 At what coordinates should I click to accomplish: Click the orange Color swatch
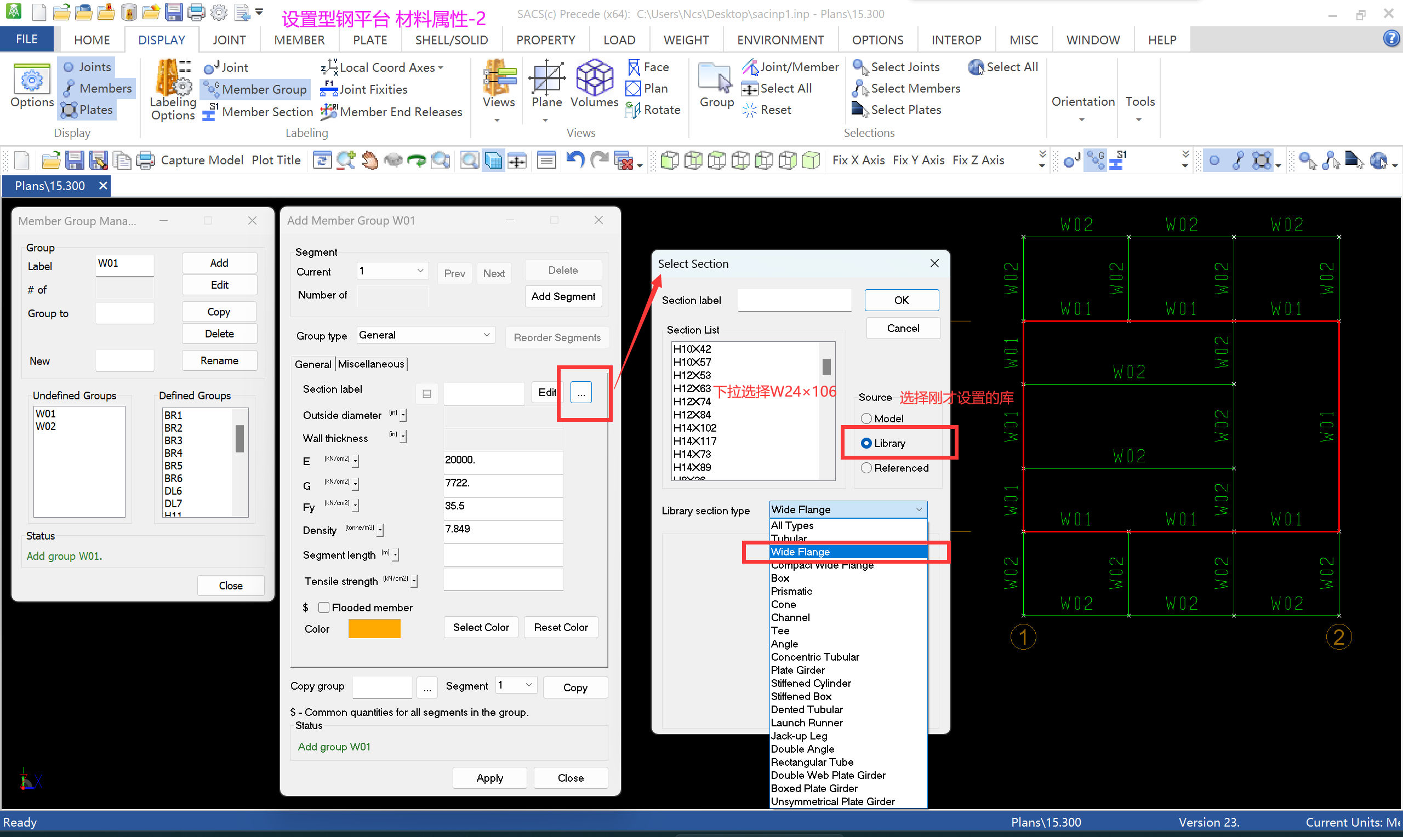click(x=374, y=628)
